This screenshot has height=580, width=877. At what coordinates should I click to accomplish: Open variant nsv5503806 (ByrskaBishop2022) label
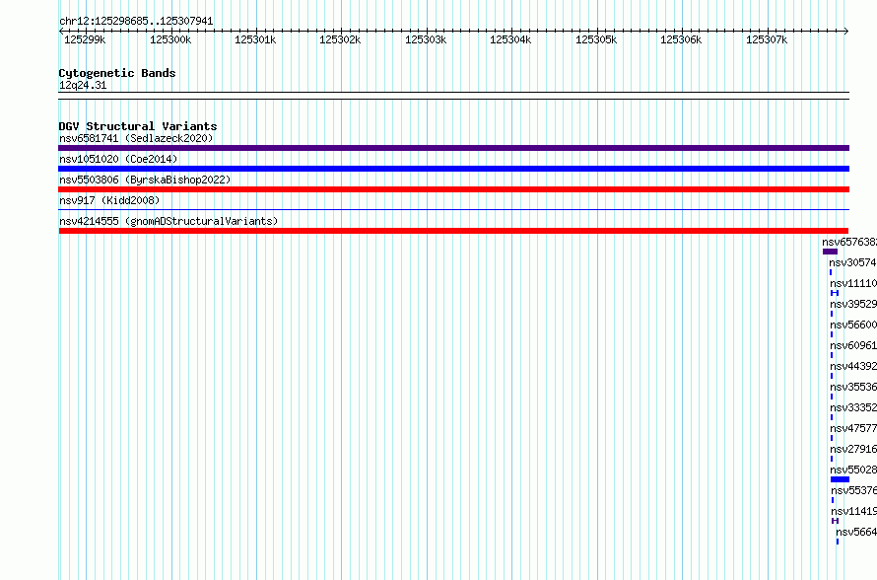pyautogui.click(x=145, y=180)
